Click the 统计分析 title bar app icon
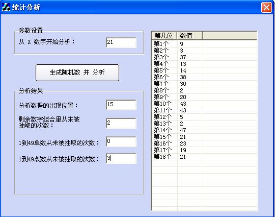This screenshot has width=275, height=217. (6, 7)
